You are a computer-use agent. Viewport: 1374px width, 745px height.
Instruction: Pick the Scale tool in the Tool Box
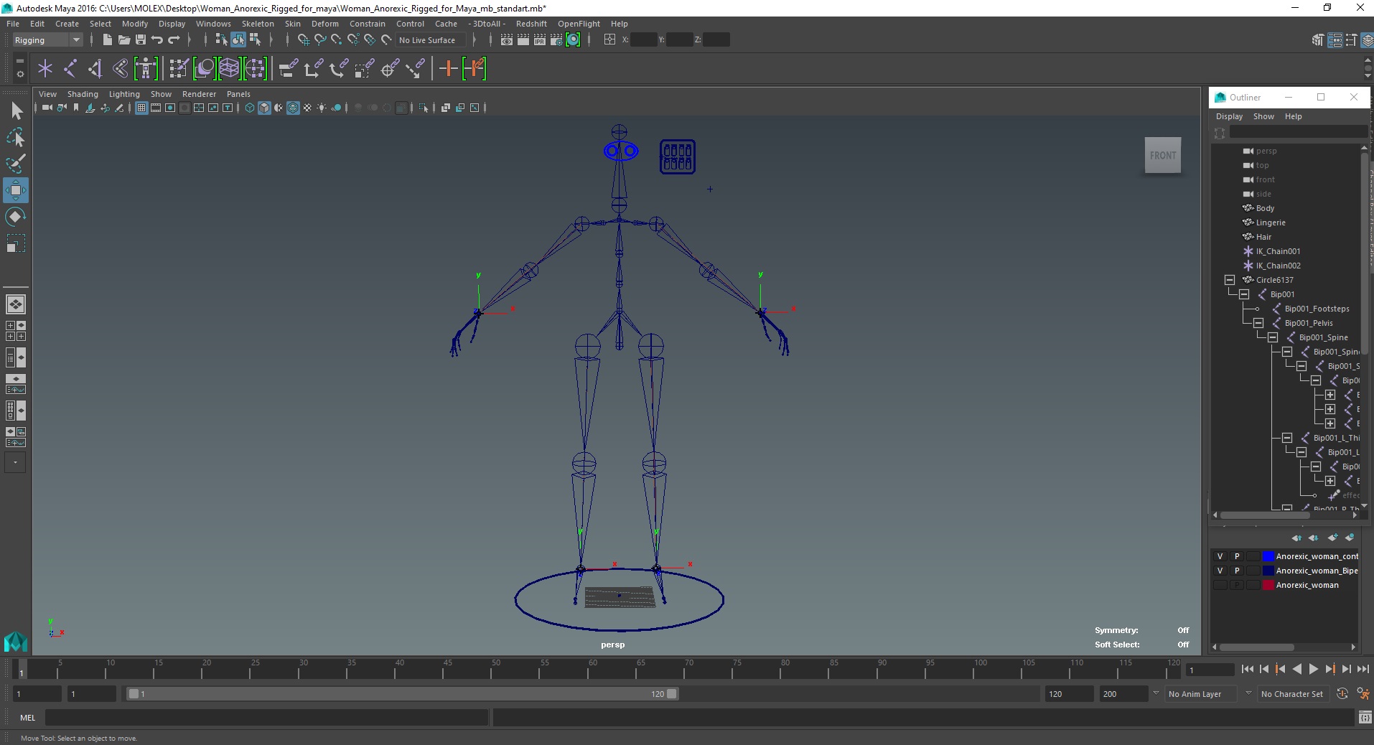(x=16, y=243)
